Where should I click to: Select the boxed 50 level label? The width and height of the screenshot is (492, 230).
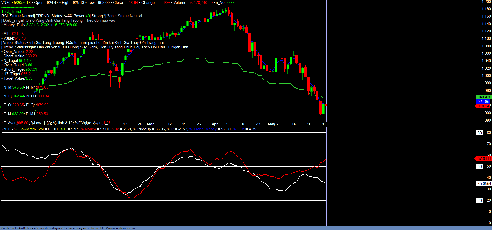click(479, 167)
